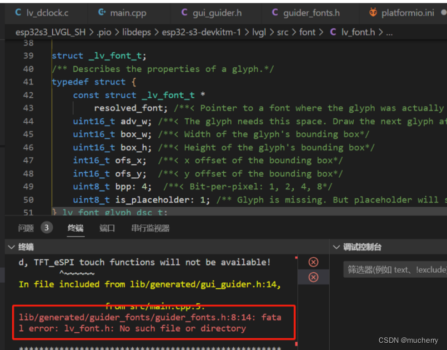This screenshot has width=447, height=350.
Task: Collapse the 终端 section chevron
Action: tap(12, 247)
